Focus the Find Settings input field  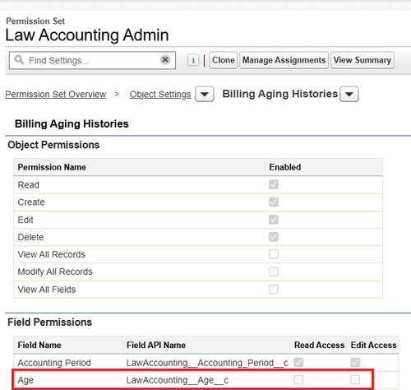tap(92, 60)
